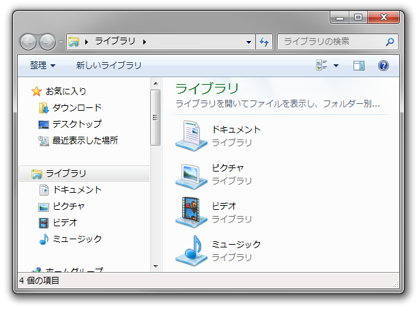Viewport: 419px width, 311px height.
Task: Open ピクチャ in the navigation tree
Action: (69, 206)
